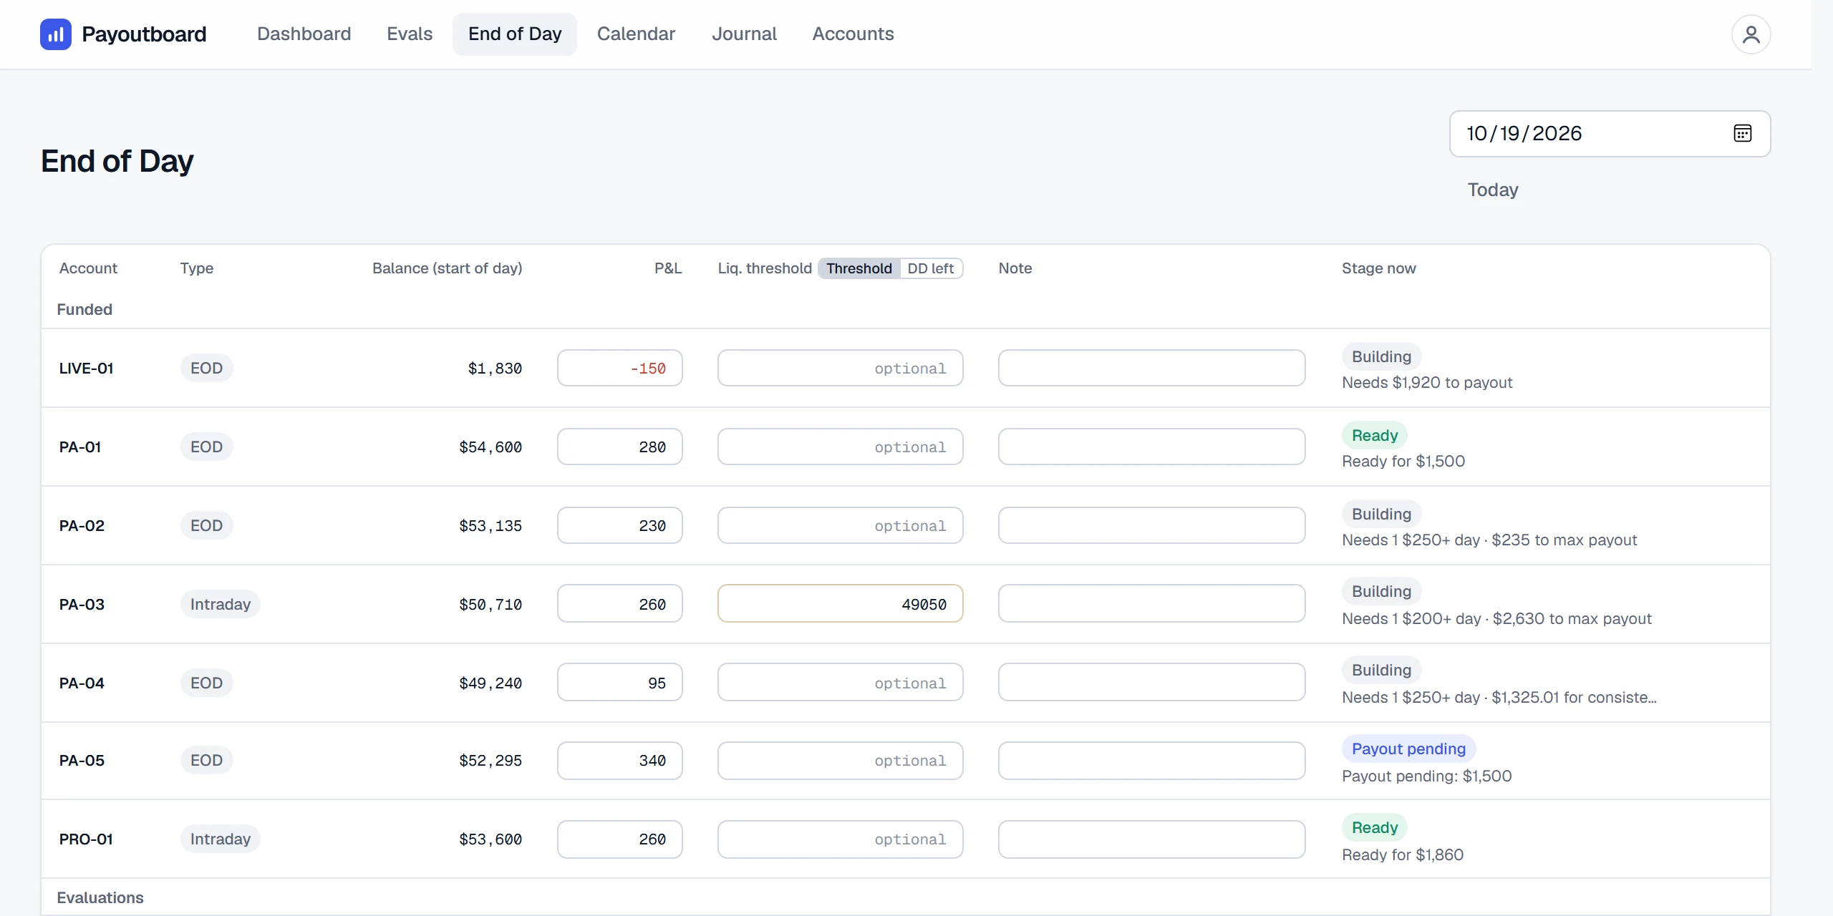
Task: Click the Payoutboard brand name
Action: click(144, 34)
